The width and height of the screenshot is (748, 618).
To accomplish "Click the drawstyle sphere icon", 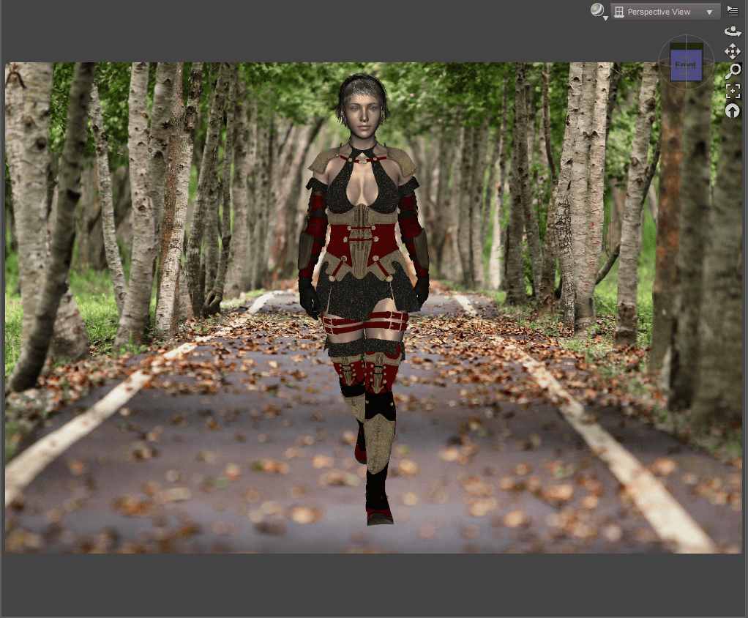I will click(x=596, y=10).
